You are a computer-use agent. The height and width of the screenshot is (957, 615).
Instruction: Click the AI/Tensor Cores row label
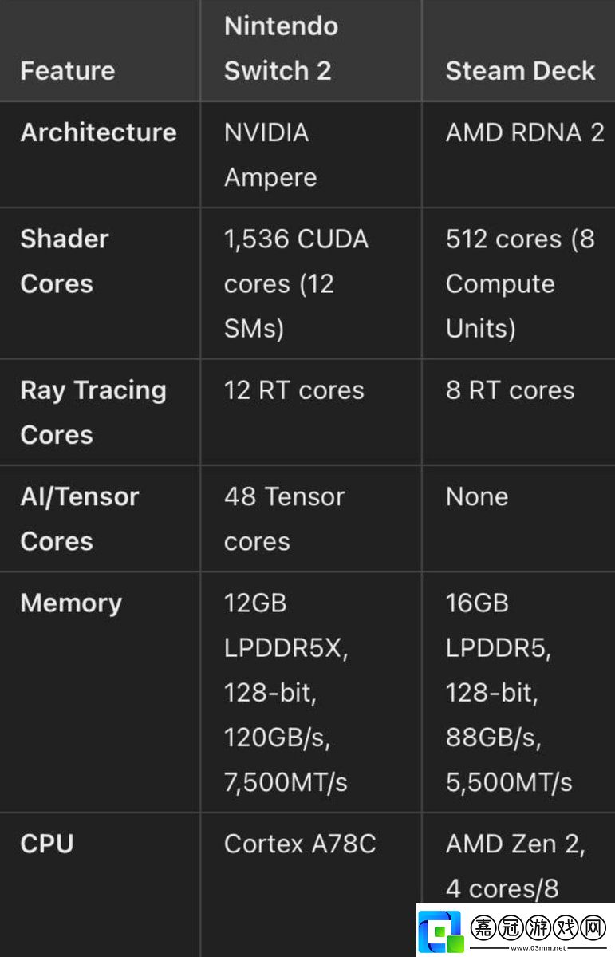click(79, 519)
